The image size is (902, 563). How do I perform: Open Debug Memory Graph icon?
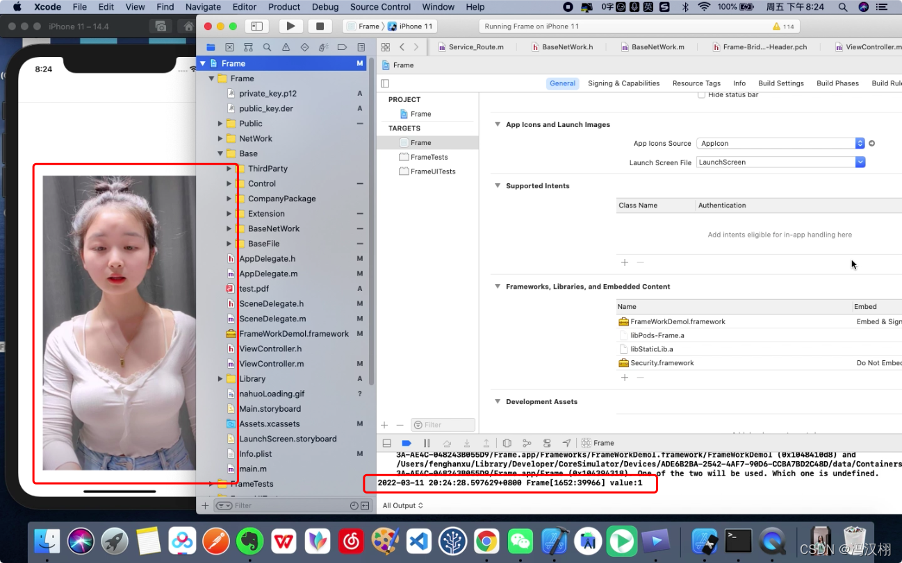[527, 443]
